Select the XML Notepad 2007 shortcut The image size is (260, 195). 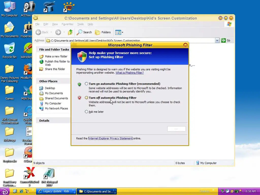pos(49,177)
